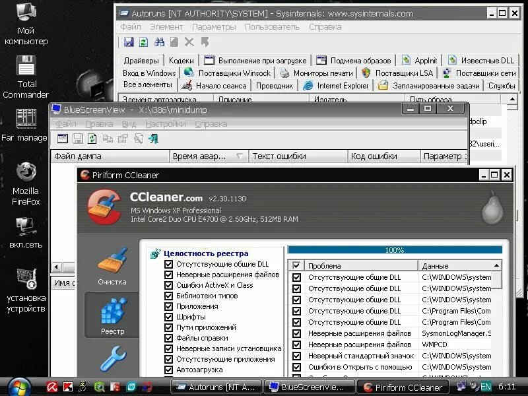Open Параметры menu in Autoruns
Viewport: 528px width, 396px height.
coord(214,27)
